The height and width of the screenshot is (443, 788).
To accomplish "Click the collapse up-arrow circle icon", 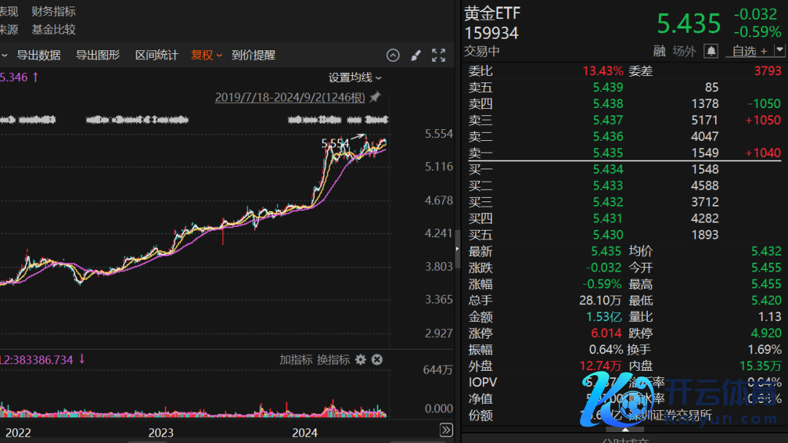I will [x=393, y=55].
